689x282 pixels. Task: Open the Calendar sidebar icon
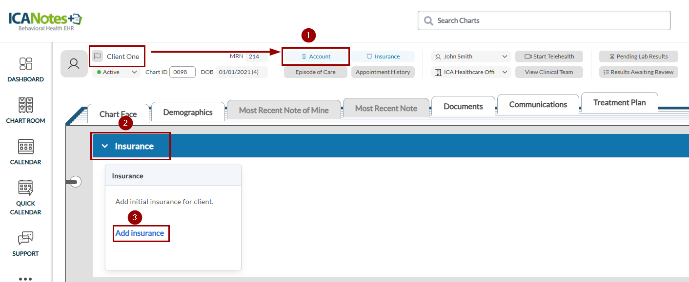(25, 147)
